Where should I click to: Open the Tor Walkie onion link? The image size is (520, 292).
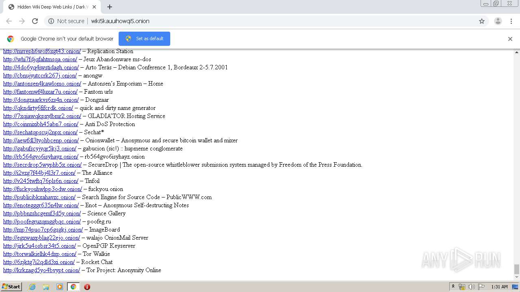[40, 254]
